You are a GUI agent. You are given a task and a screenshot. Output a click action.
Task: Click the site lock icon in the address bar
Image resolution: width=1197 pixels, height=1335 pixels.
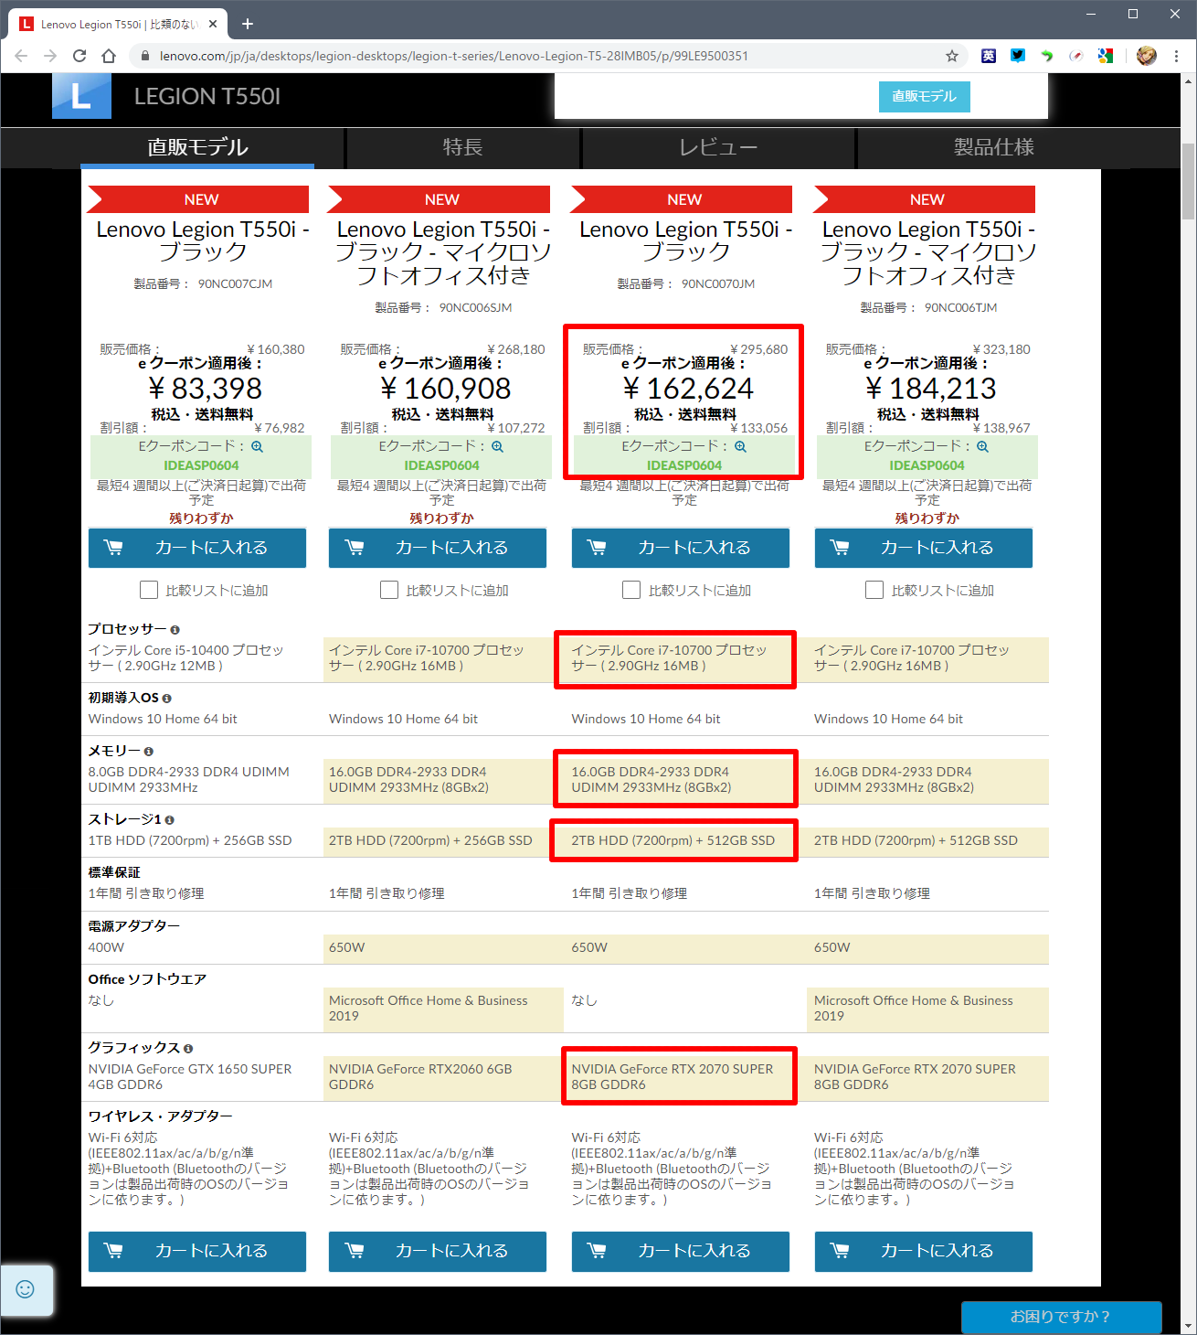point(145,56)
